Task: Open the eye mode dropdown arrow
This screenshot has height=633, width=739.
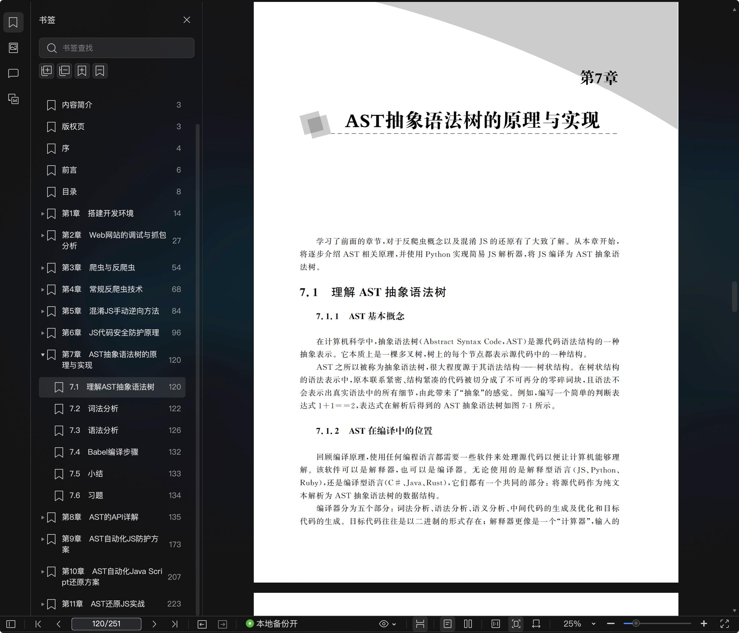Action: 394,624
